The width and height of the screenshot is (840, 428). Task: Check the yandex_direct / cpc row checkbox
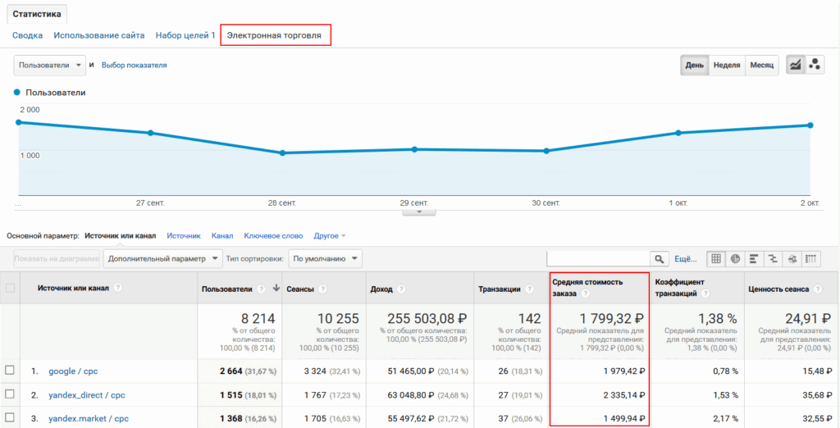pyautogui.click(x=10, y=394)
